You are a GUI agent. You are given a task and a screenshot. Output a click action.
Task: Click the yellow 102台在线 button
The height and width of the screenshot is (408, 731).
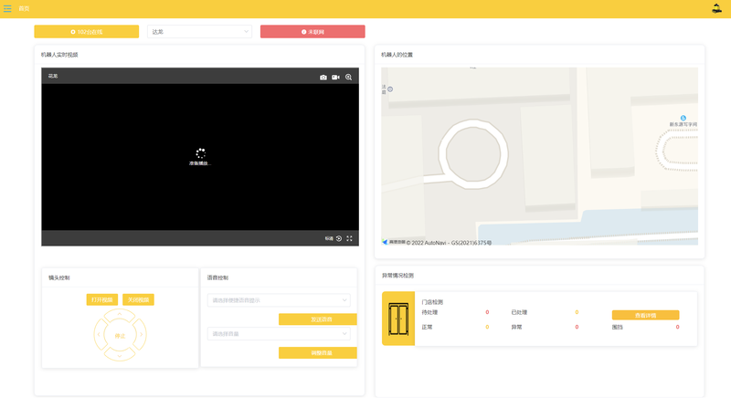click(86, 31)
